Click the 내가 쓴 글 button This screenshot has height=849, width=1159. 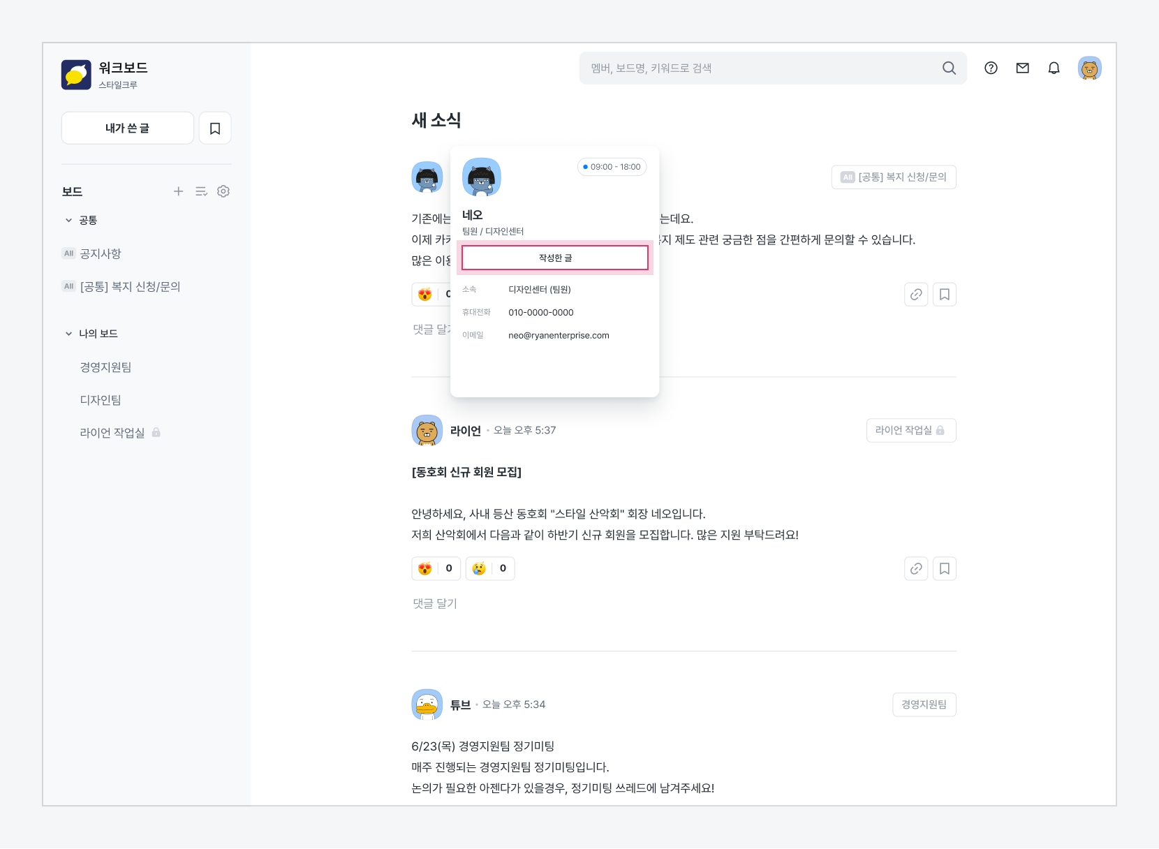[x=127, y=128]
